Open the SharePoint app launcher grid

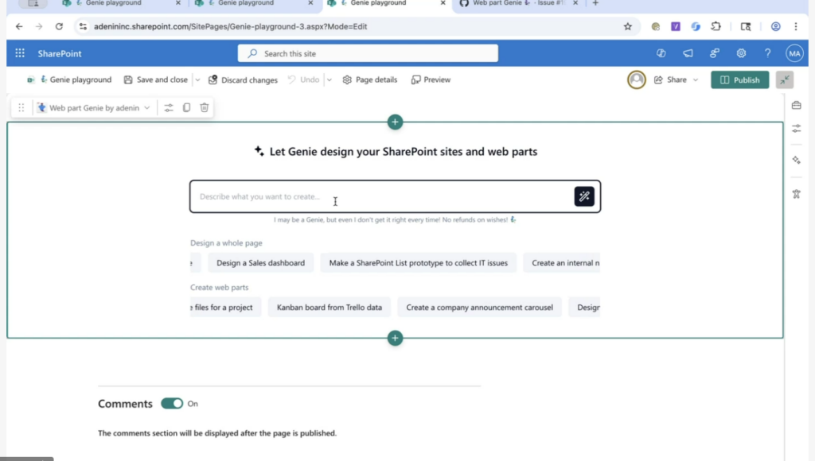tap(20, 53)
